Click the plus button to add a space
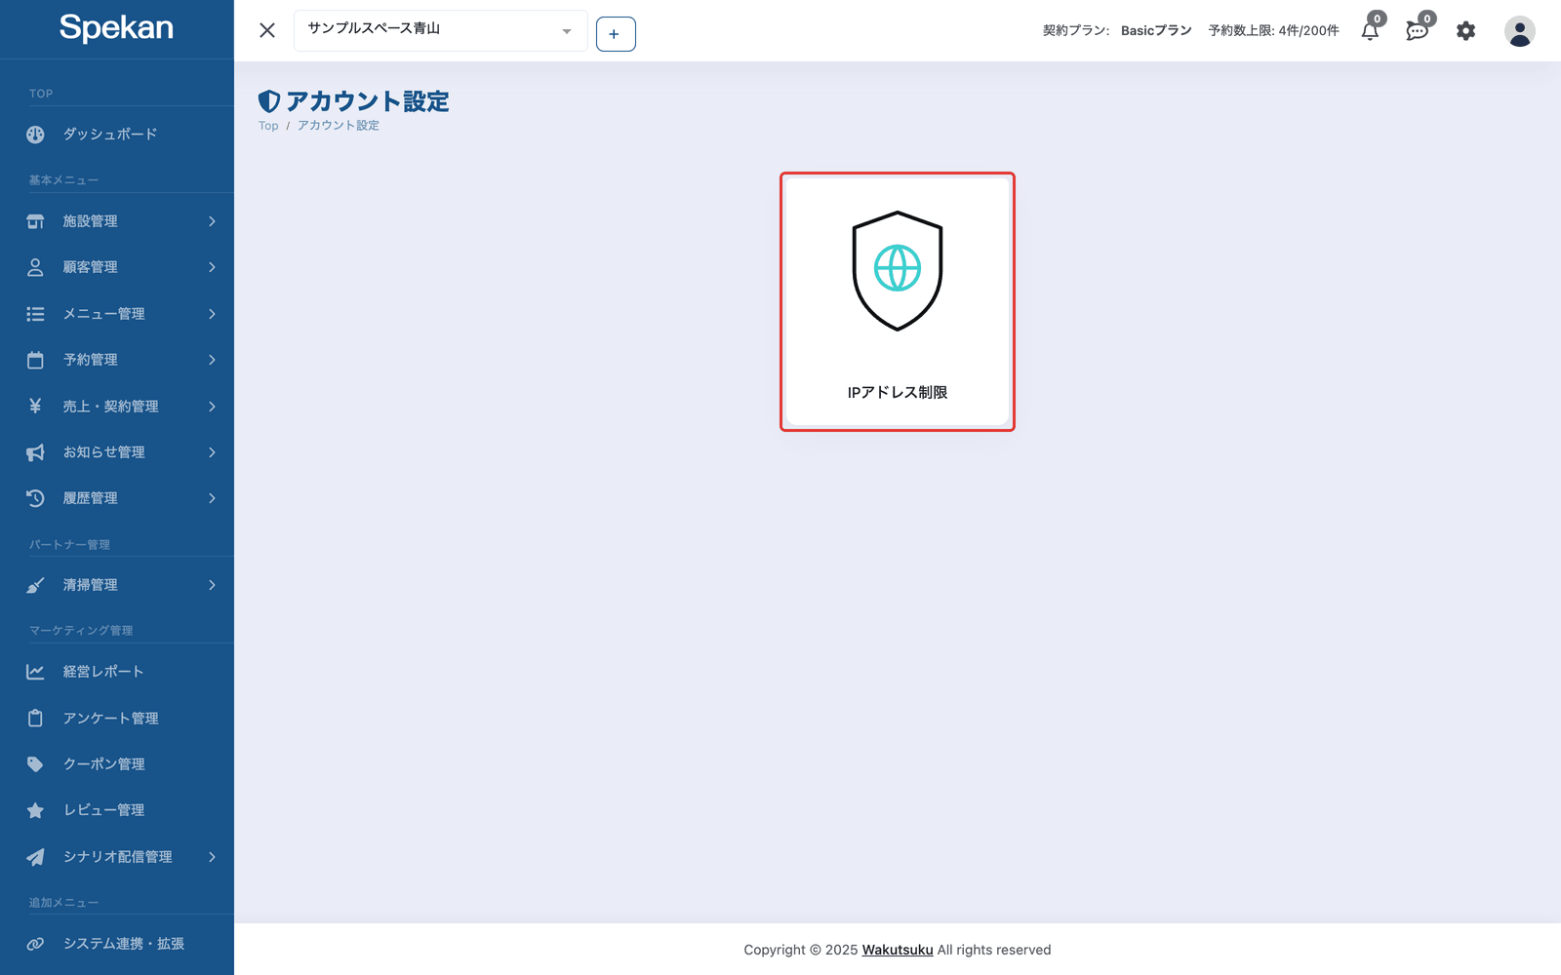 616,34
